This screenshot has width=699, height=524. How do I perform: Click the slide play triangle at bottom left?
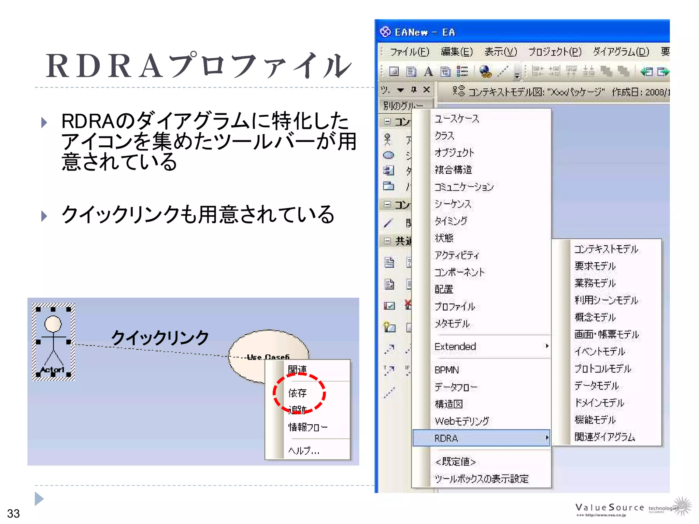(39, 499)
